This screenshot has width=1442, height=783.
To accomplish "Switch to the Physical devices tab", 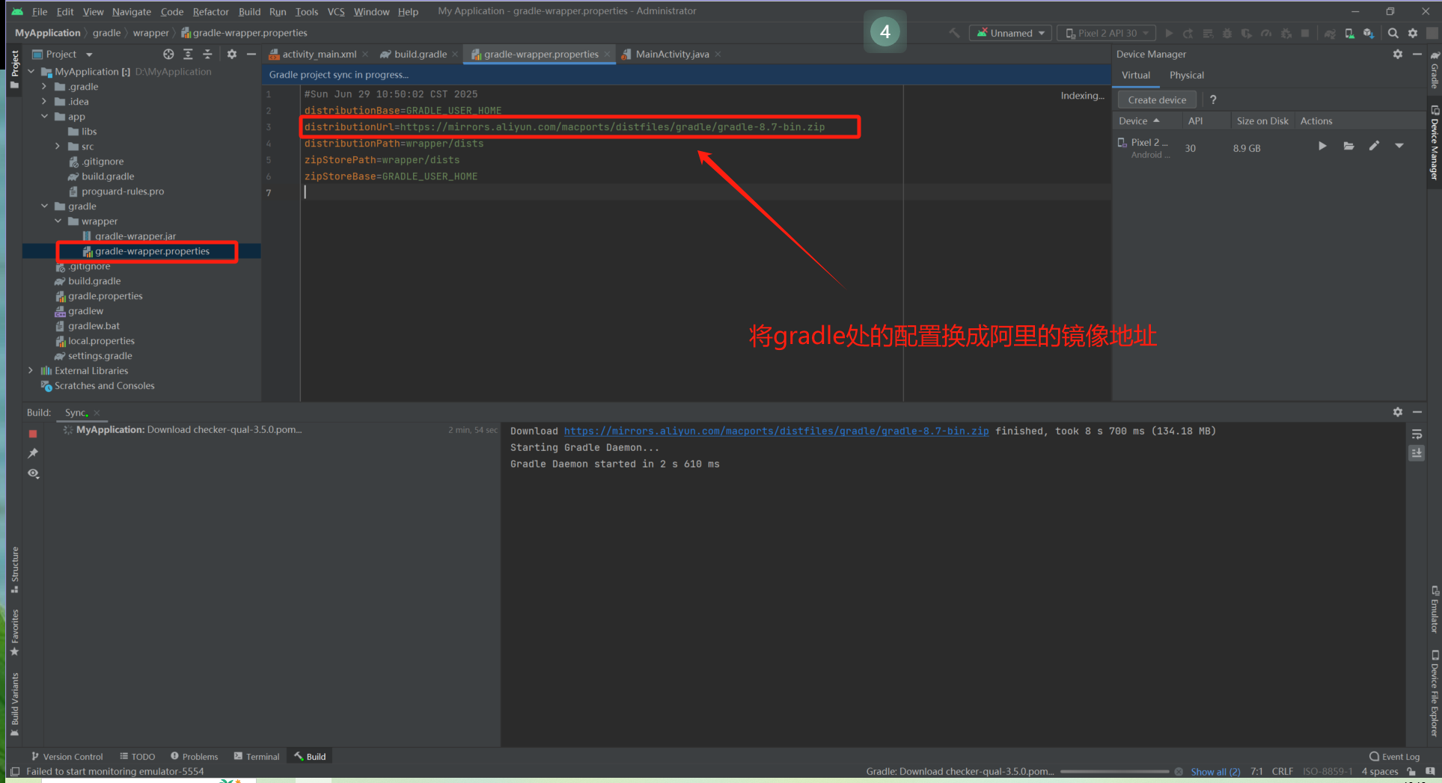I will (1186, 75).
